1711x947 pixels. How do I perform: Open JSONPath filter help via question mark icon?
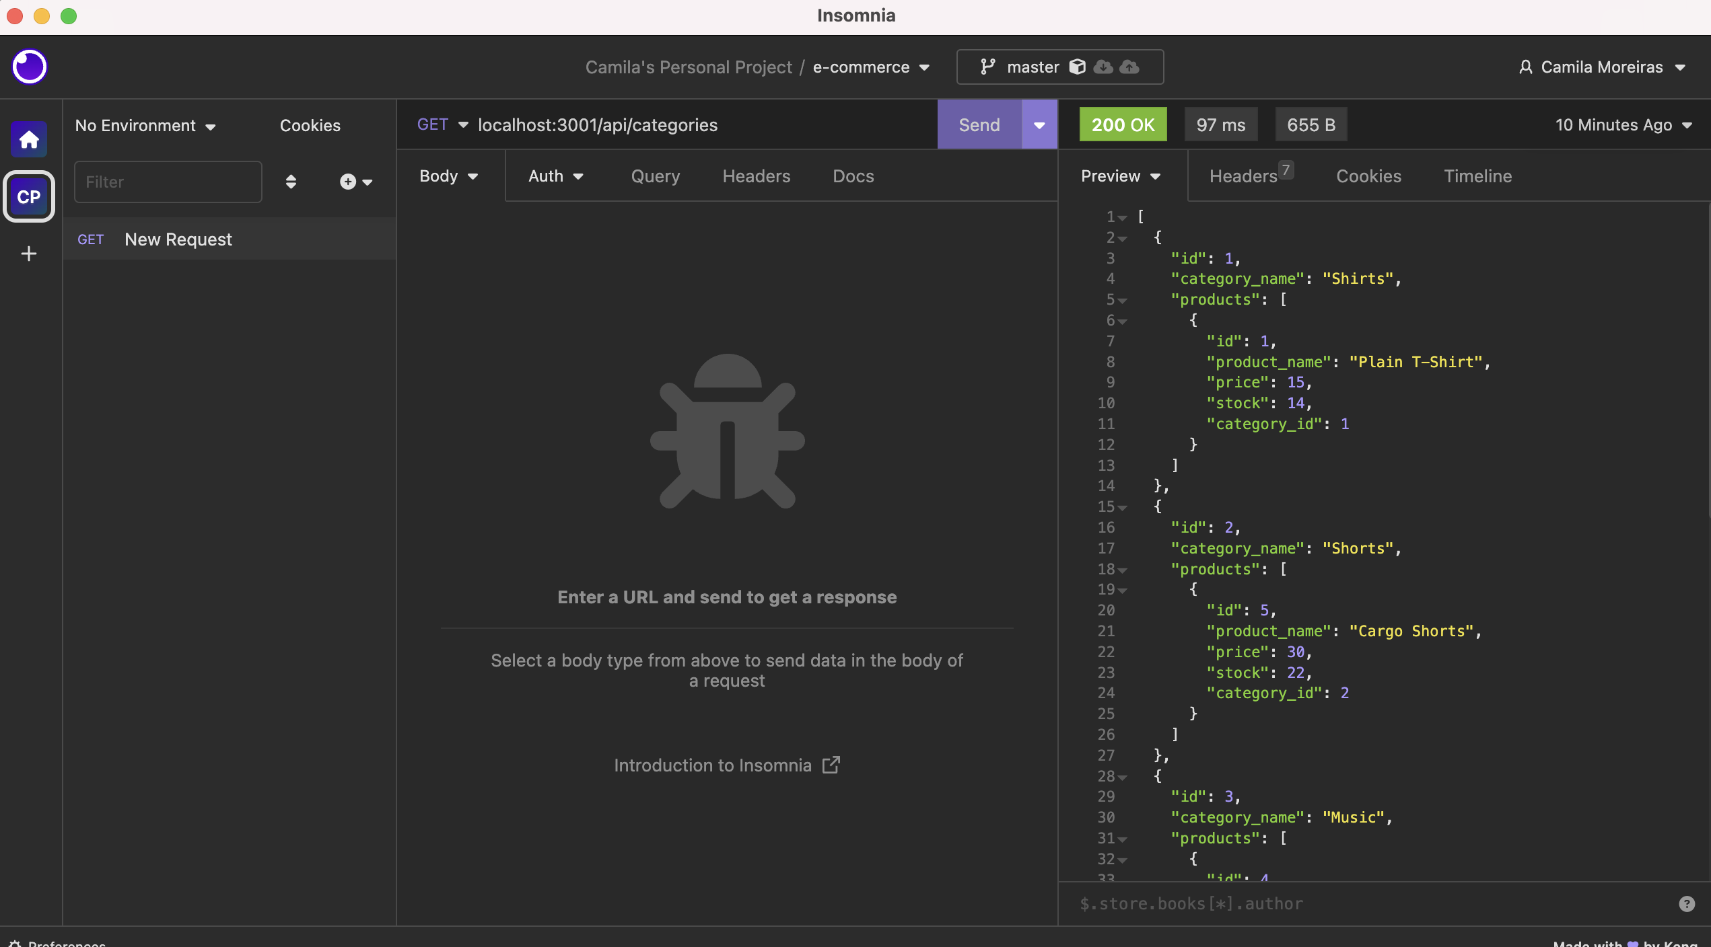[x=1685, y=903]
